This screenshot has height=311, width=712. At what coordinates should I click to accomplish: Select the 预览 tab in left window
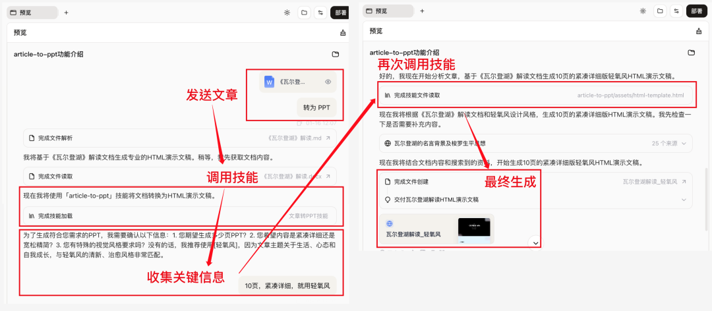[x=32, y=13]
